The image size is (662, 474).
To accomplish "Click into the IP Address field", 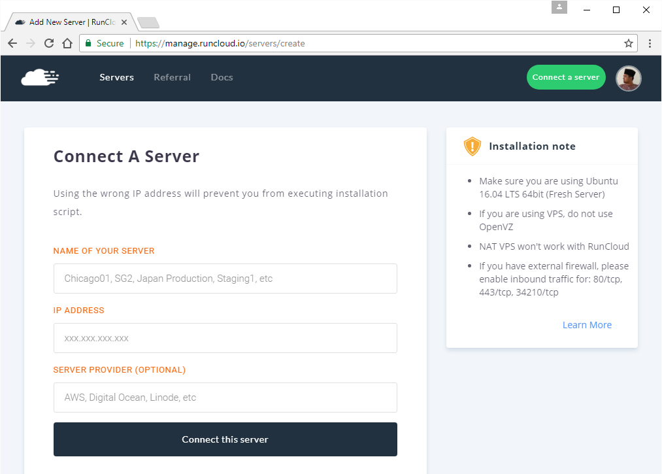I will pos(225,338).
